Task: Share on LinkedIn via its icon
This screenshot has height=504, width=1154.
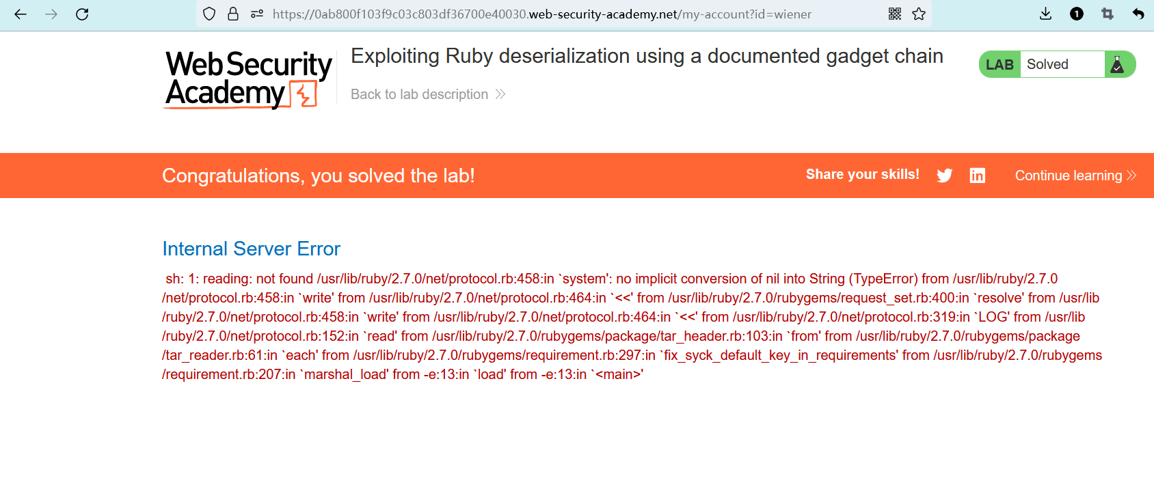Action: coord(978,176)
